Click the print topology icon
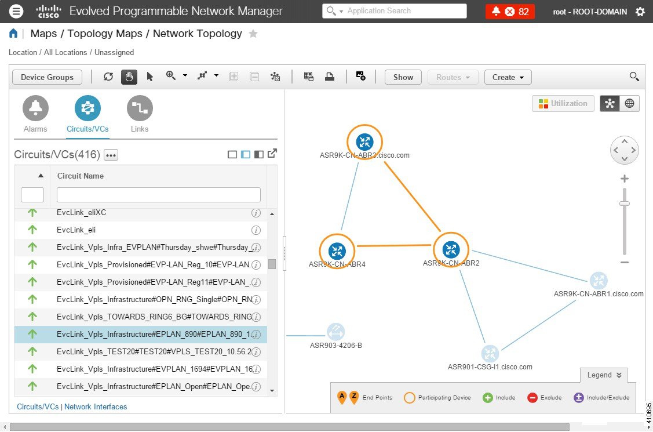 click(330, 76)
